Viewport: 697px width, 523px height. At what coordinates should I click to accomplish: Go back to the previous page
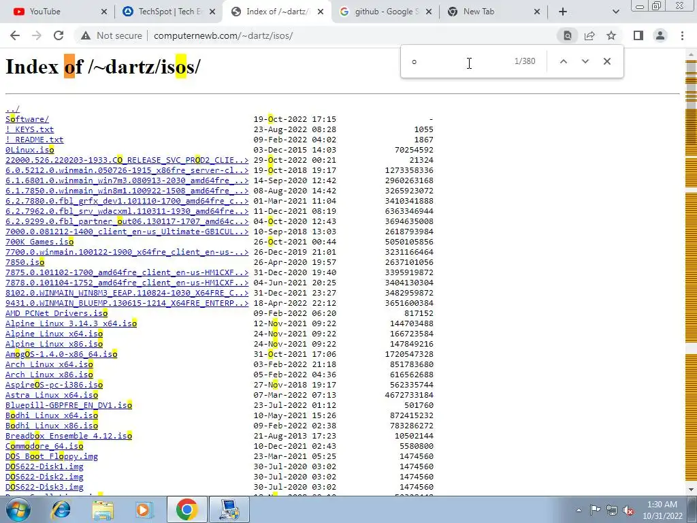coord(15,35)
